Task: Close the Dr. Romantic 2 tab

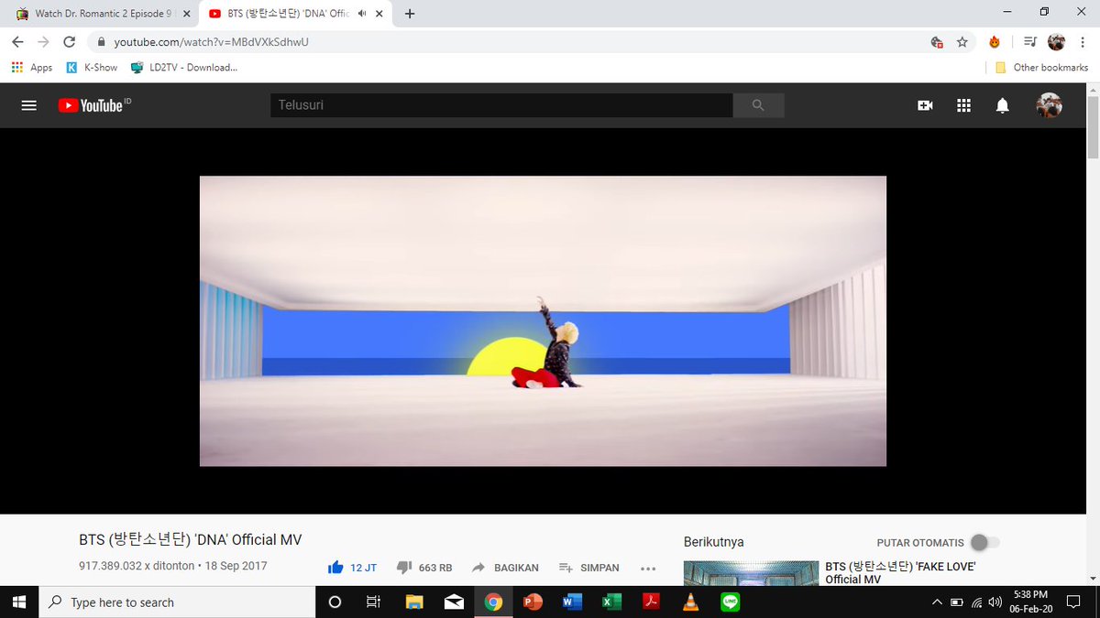Action: click(x=187, y=14)
